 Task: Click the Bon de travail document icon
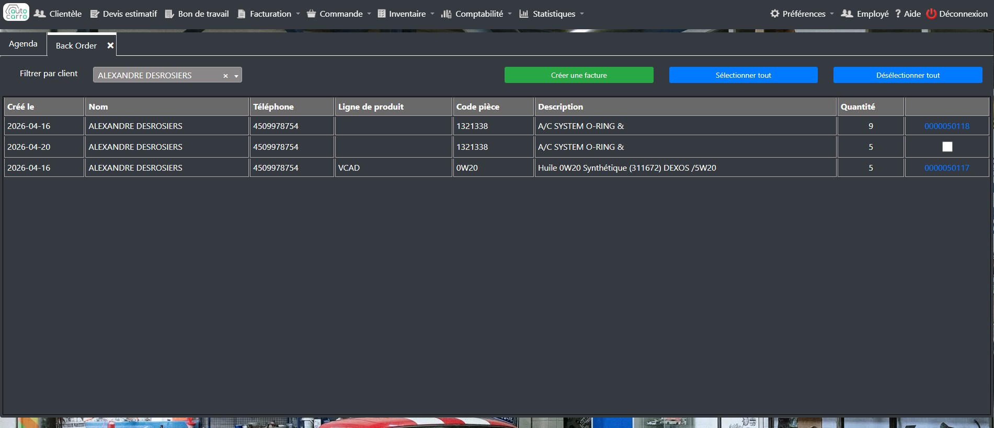(x=169, y=14)
